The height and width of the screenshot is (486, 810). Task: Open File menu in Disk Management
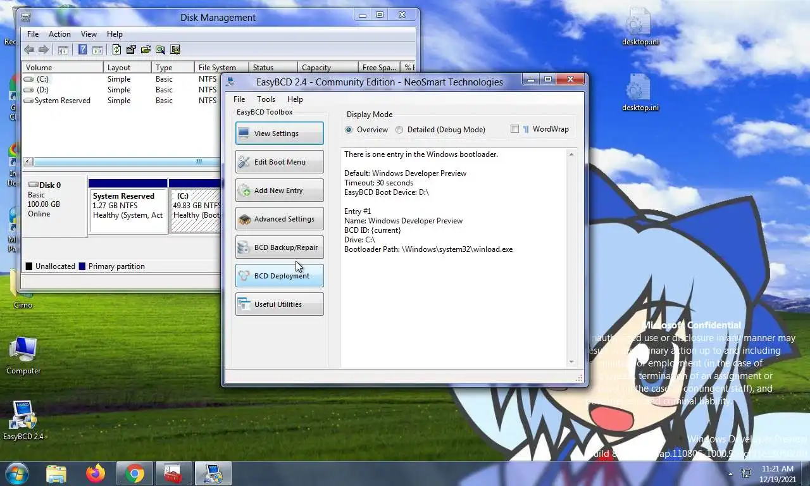33,34
